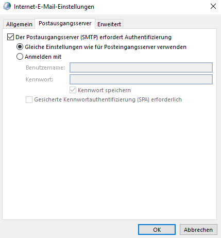The height and width of the screenshot is (238, 221).
Task: Click the 'Anmelden mit' label text
Action: point(43,57)
